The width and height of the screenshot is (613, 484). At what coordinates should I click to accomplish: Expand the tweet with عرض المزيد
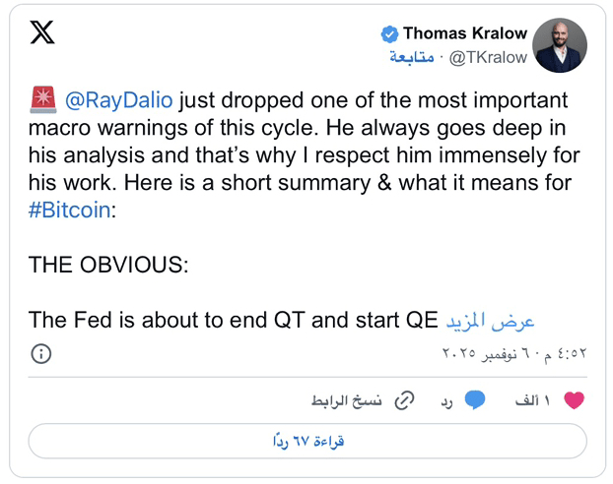point(490,321)
